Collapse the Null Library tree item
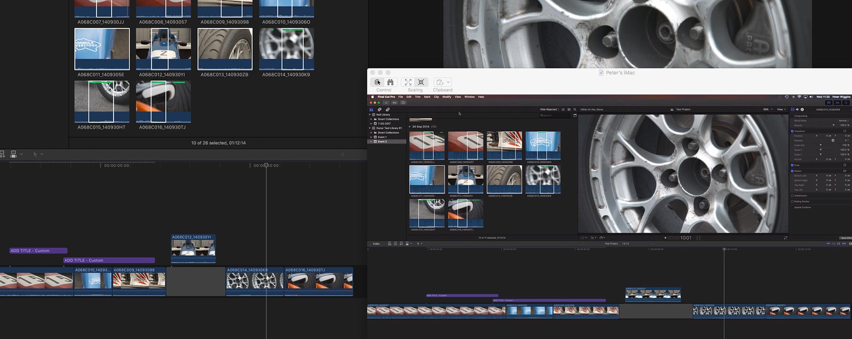Screen dimensions: 852x339 point(370,115)
